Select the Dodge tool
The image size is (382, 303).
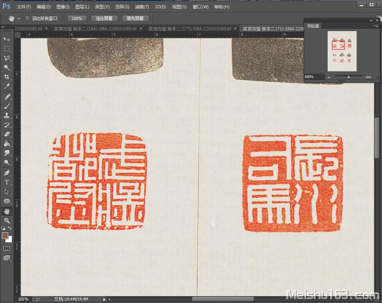pos(7,162)
